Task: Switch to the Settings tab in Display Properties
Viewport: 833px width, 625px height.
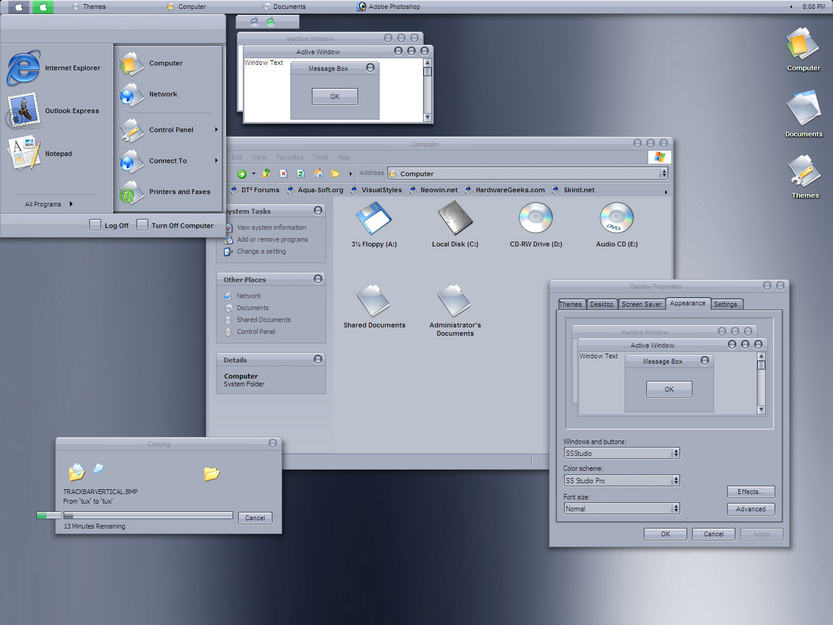Action: coord(726,304)
